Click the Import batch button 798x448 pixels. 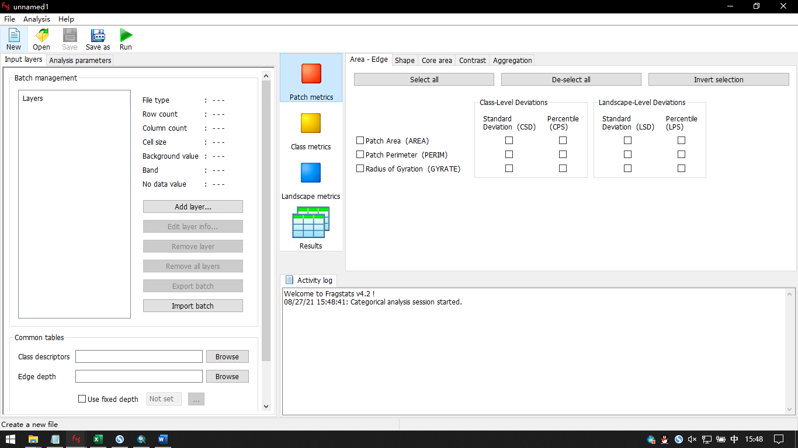[x=193, y=306]
